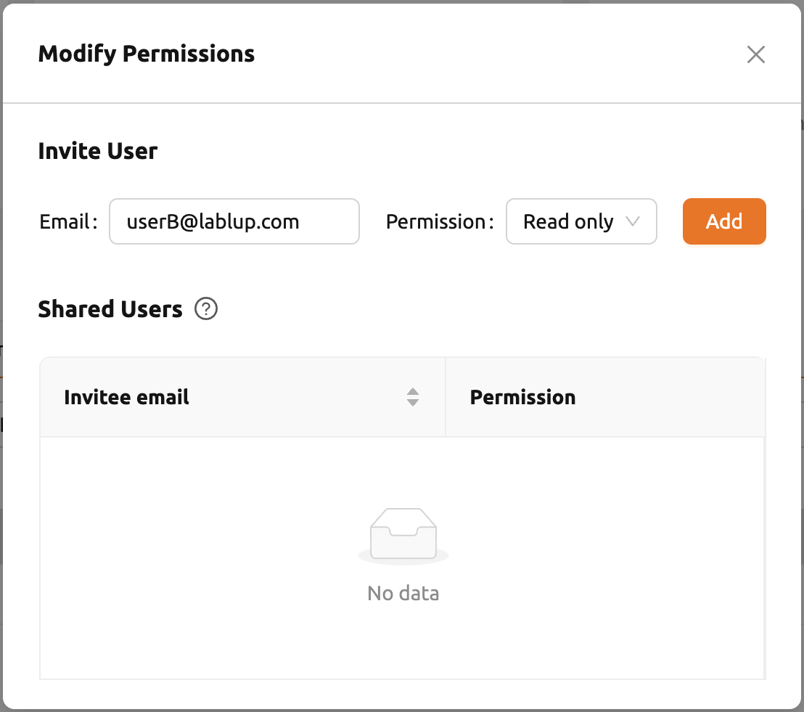Click the empty Shared Users table body

pos(402,558)
